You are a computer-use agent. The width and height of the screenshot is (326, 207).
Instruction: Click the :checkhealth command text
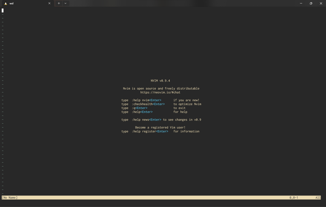point(142,104)
